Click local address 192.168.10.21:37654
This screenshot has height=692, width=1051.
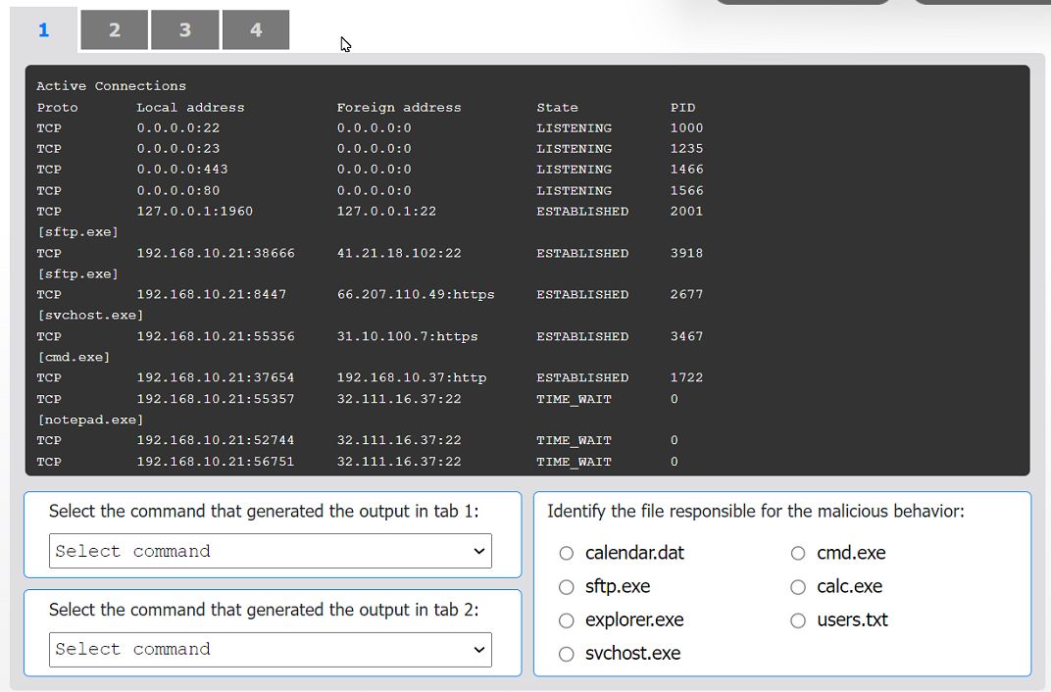(216, 377)
